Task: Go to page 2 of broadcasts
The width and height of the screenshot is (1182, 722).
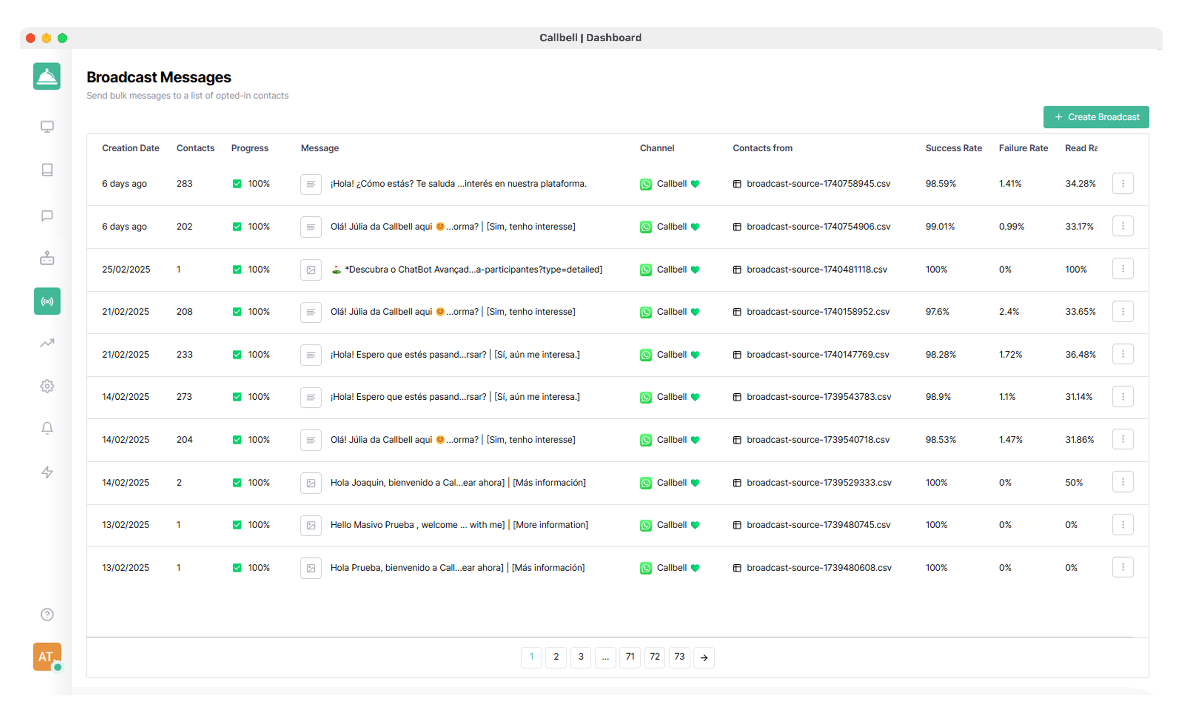Action: point(556,657)
